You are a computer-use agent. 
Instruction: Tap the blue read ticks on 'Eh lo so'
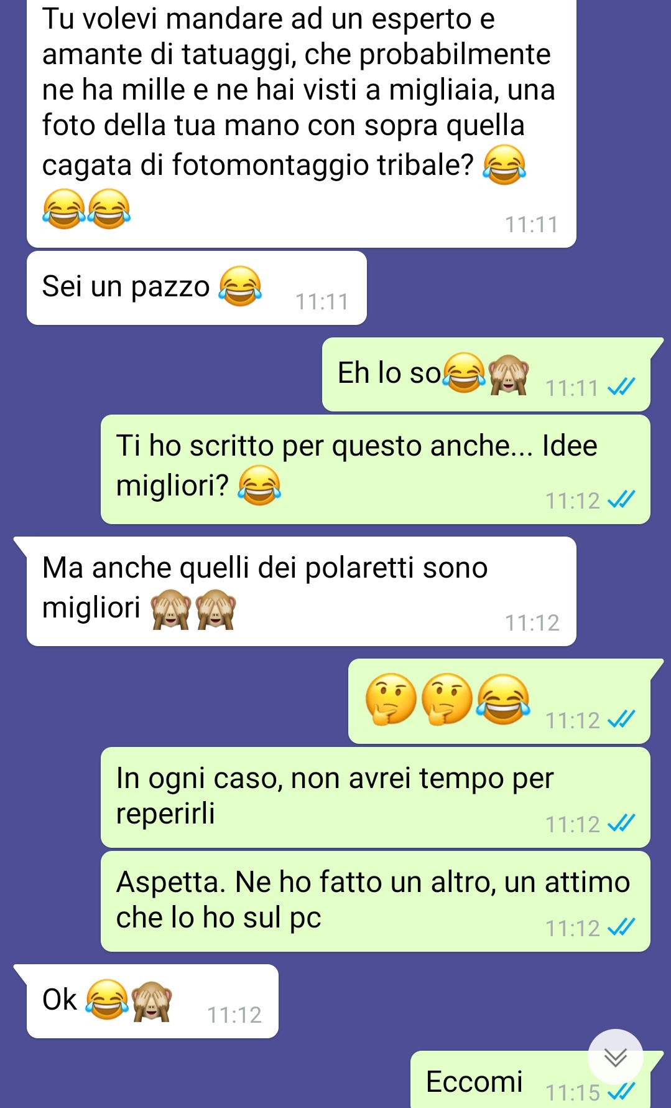click(x=621, y=388)
